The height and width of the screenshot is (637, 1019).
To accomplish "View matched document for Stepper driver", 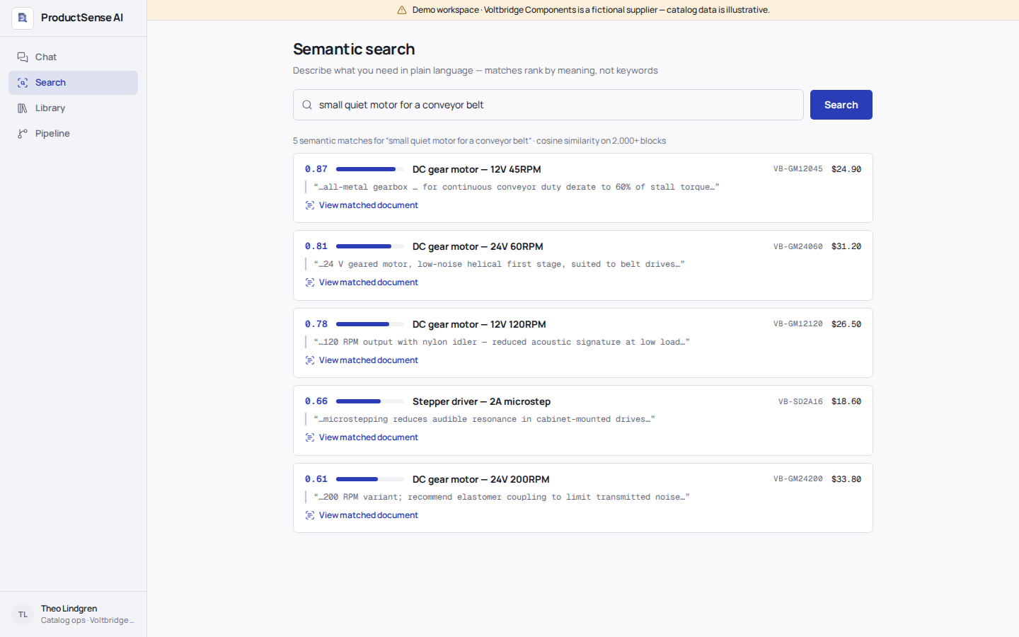I will pyautogui.click(x=362, y=437).
